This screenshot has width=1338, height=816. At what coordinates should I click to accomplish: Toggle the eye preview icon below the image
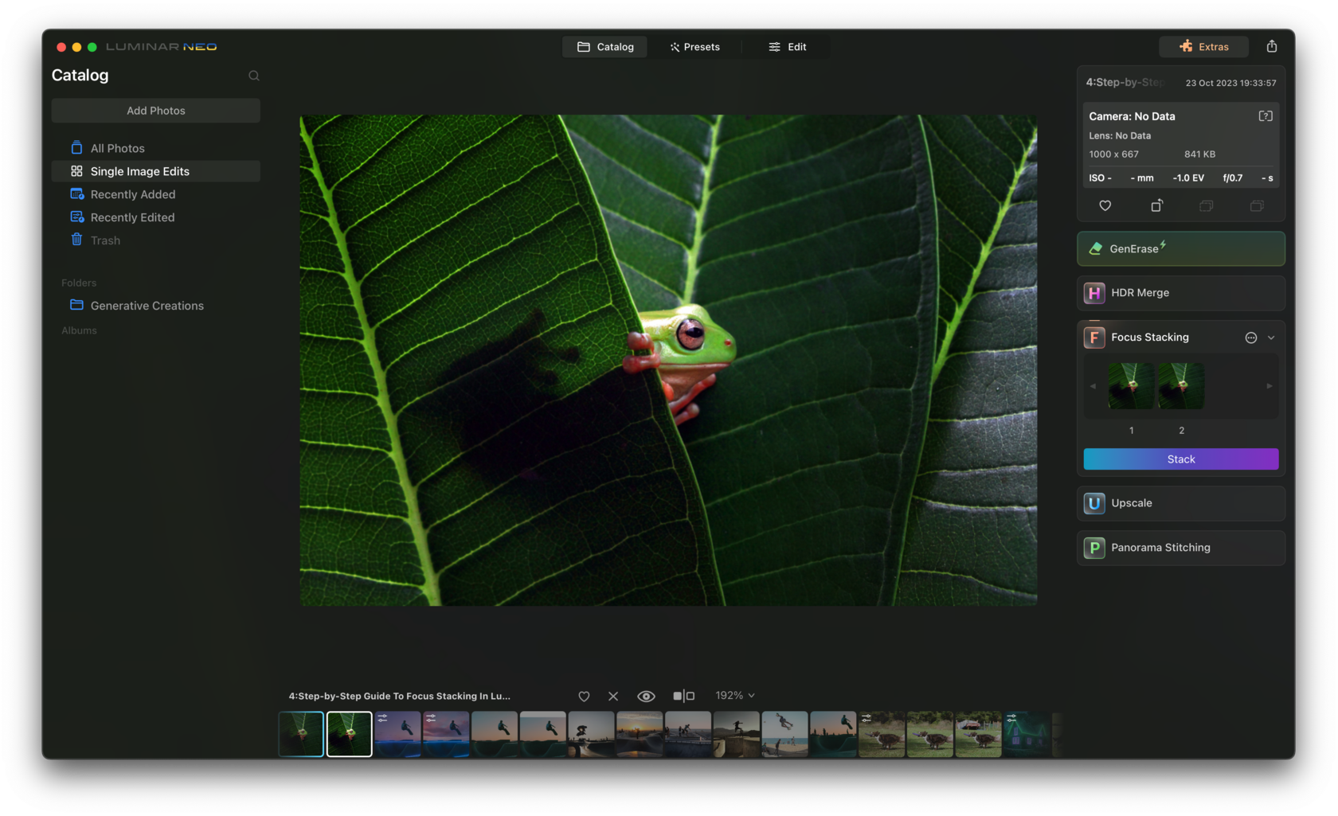pyautogui.click(x=646, y=695)
